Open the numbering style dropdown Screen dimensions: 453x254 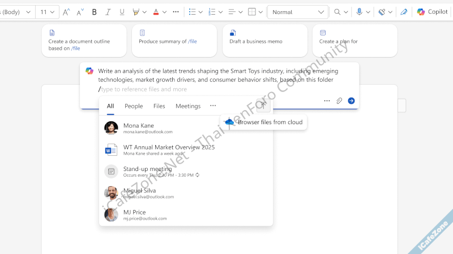220,12
